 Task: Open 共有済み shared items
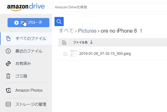[26, 63]
